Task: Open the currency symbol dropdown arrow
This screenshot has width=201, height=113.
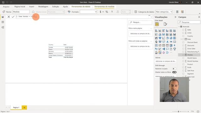Action: [103, 12]
